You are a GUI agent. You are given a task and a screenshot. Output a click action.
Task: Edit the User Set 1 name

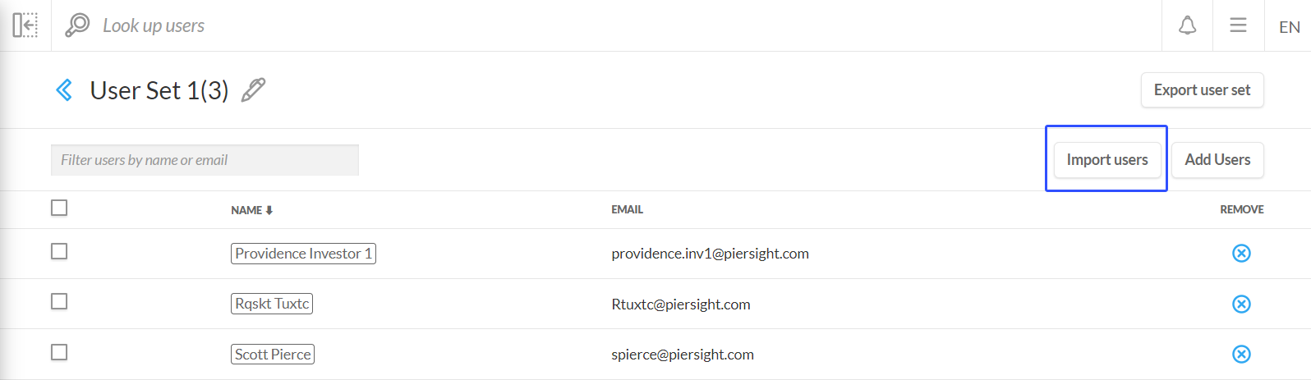[253, 89]
